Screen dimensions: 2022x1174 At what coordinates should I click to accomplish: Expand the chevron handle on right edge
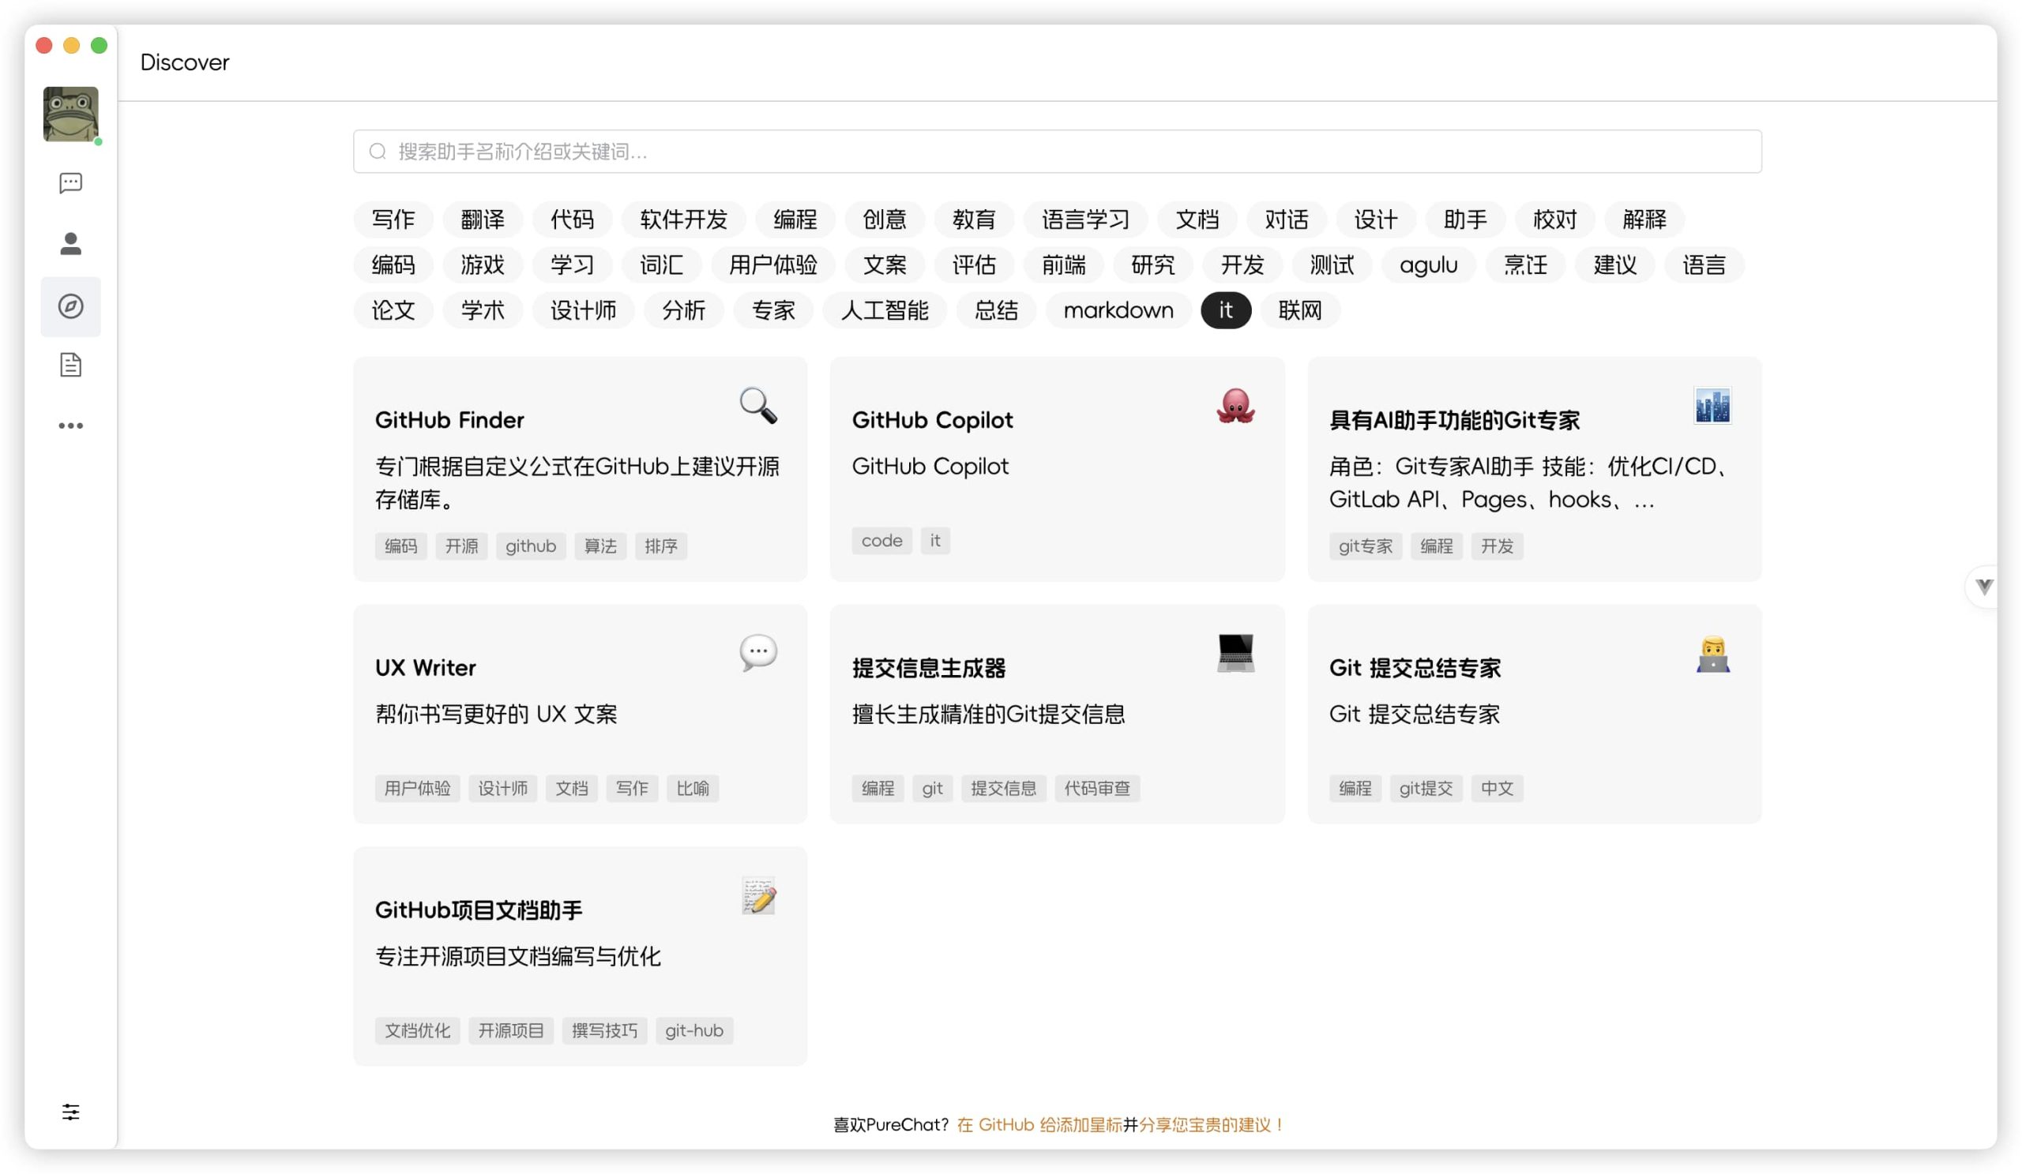point(1984,586)
